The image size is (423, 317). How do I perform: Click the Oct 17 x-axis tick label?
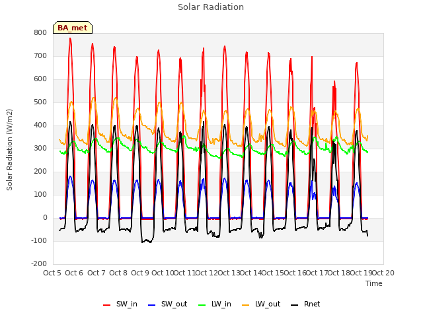click(x=317, y=273)
